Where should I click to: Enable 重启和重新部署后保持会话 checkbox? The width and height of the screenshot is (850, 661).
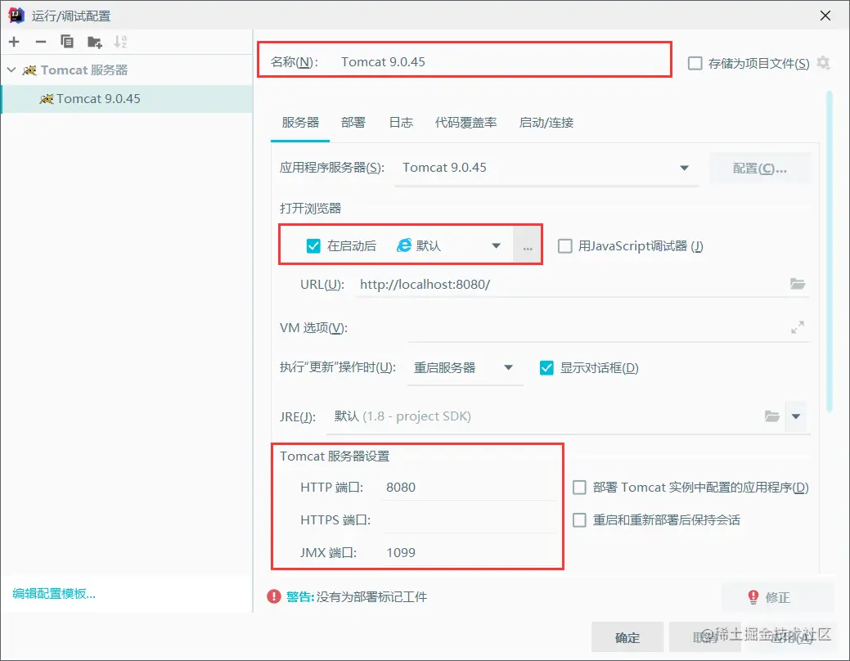click(x=579, y=520)
